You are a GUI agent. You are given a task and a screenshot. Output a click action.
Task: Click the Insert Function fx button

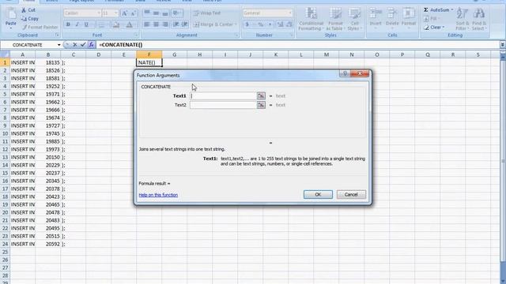(x=92, y=45)
